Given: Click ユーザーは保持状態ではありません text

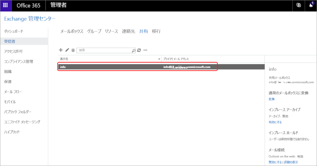Looking at the screenshot, I should click(289, 139).
